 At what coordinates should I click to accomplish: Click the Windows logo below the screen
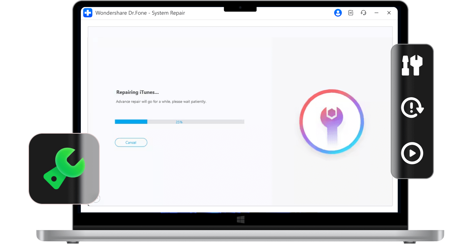pyautogui.click(x=240, y=220)
